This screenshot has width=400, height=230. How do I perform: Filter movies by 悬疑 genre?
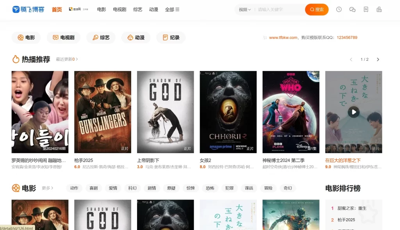point(171,188)
